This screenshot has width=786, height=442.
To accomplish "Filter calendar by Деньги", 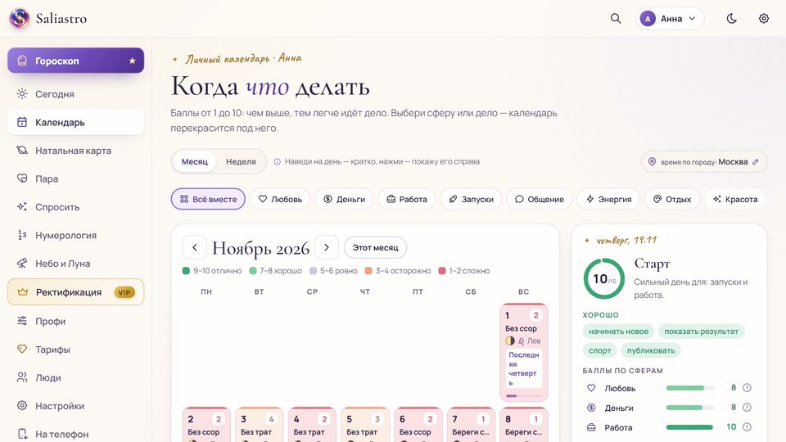I will [344, 199].
